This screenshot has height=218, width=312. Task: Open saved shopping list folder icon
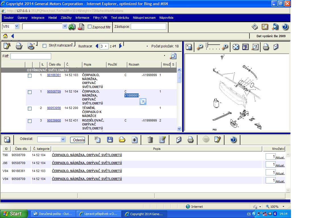click(122, 139)
